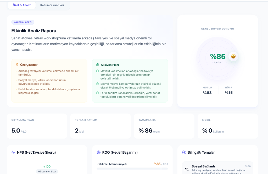This screenshot has width=268, height=174.
Task: Click the target icon beside ROO (Hedef Başarımı)
Action: 97,152
